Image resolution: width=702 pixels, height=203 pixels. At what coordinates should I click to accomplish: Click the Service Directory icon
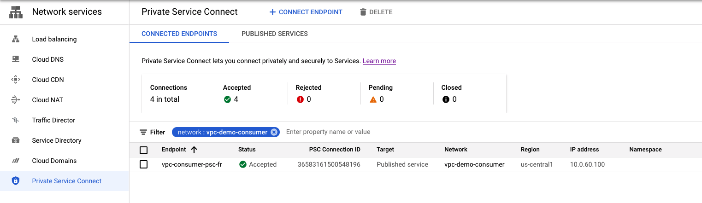coord(16,140)
